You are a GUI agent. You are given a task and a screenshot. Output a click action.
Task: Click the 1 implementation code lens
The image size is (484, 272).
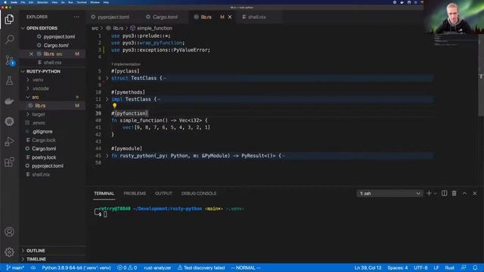pyautogui.click(x=126, y=64)
